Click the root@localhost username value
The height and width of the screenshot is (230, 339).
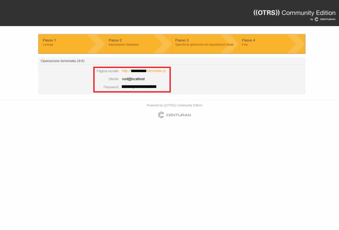point(133,79)
